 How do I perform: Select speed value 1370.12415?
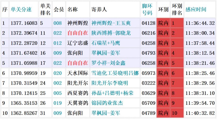tap(24, 93)
